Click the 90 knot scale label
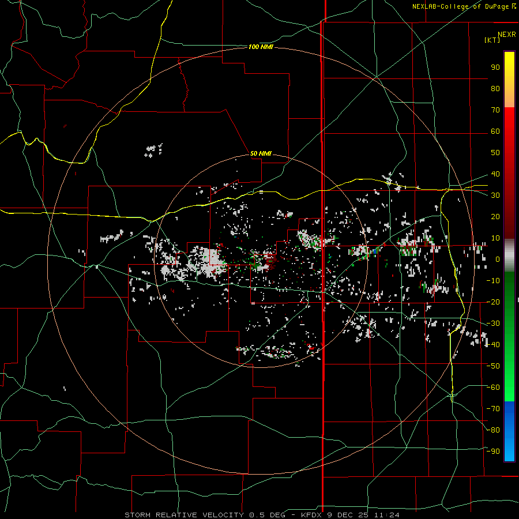The image size is (519, 519). click(495, 67)
